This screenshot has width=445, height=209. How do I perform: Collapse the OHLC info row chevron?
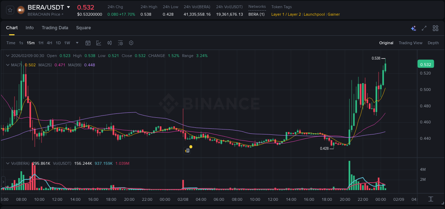click(x=8, y=56)
